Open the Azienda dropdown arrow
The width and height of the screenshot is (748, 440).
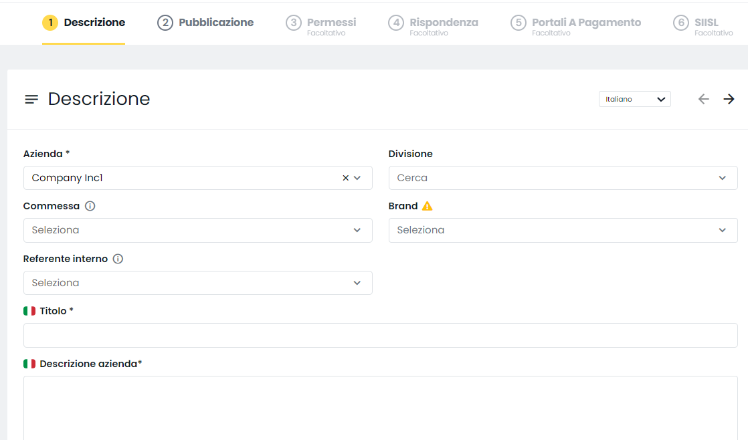[357, 178]
